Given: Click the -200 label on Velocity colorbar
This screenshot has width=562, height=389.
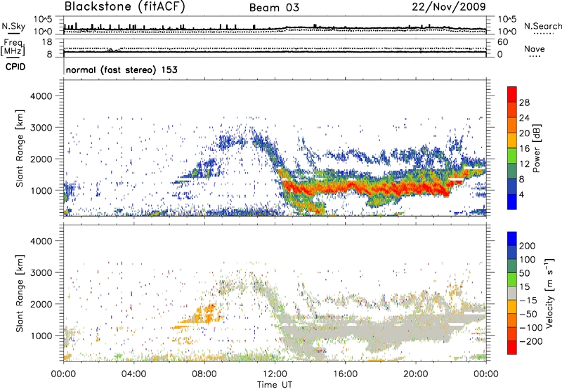Looking at the screenshot, I should 531,341.
